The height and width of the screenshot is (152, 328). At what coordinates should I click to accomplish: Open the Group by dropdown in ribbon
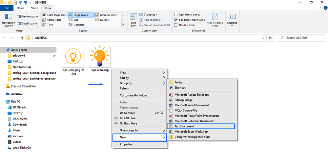coord(150,15)
